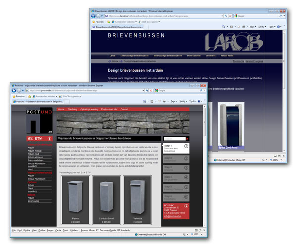Click Professioneel in LAROB navigation menu
297x247 pixels.
tap(194, 56)
